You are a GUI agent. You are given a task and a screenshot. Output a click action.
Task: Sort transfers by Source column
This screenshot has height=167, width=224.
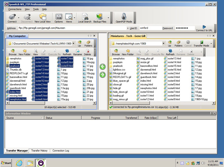tap(24, 118)
